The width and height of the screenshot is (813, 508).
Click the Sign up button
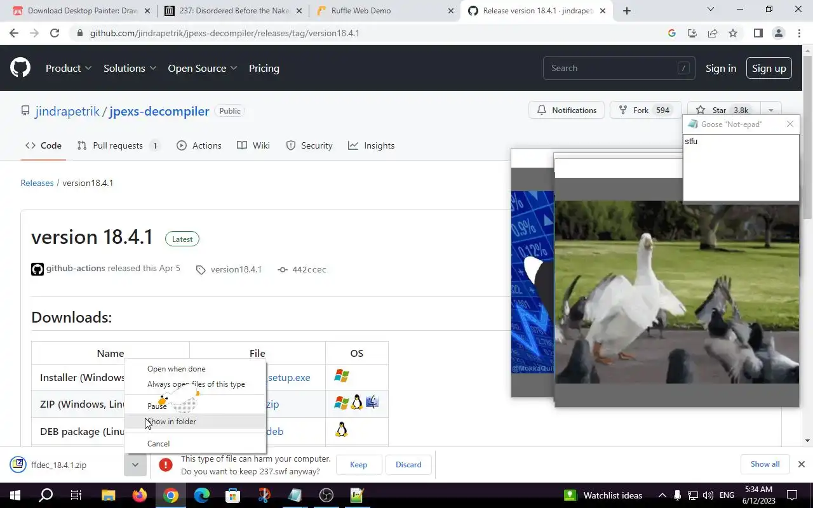tap(769, 68)
